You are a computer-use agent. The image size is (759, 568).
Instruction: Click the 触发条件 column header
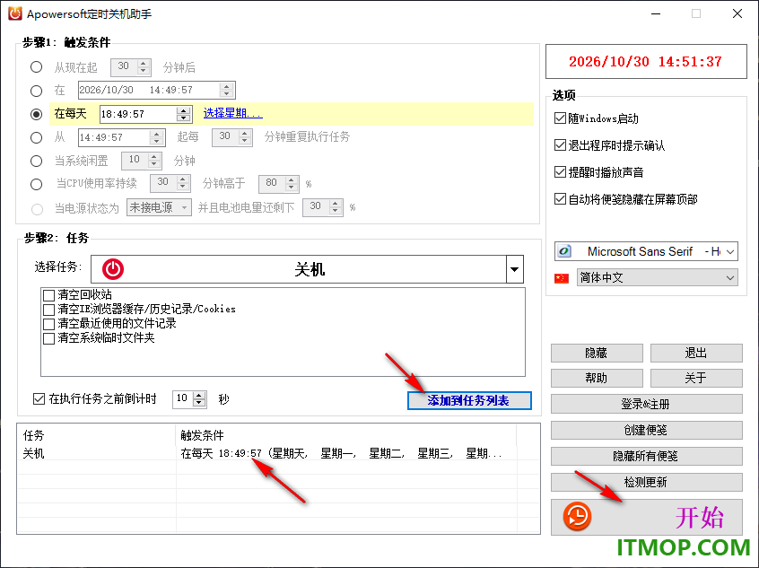click(x=346, y=435)
